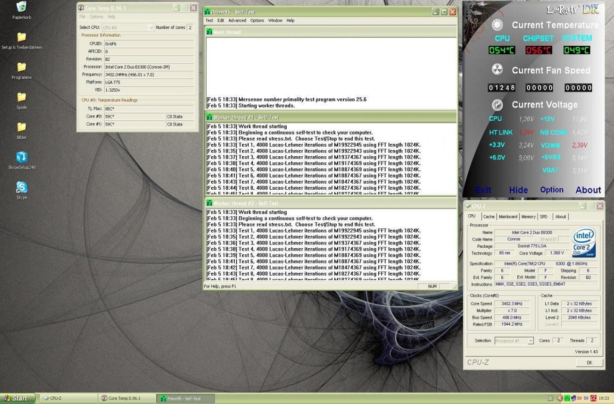Screen dimensions: 614x404
Task: Click the Windows Start button
Action: click(17, 398)
